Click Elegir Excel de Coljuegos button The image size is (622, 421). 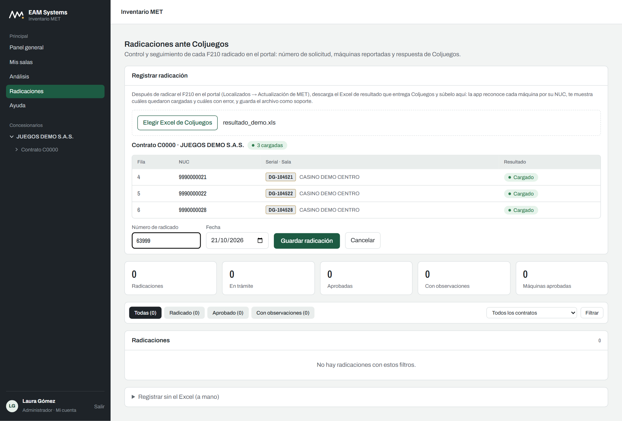177,123
